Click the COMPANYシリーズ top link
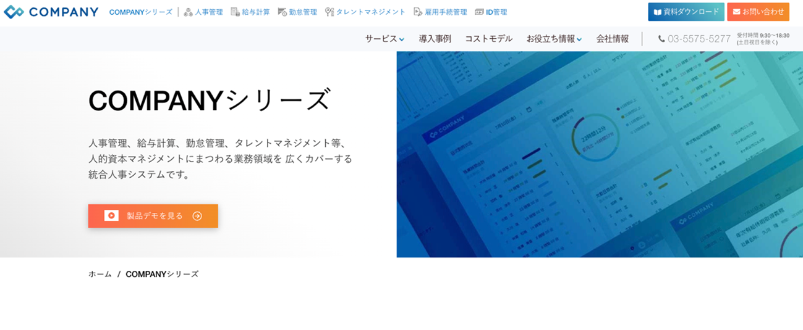The height and width of the screenshot is (330, 803). tap(140, 12)
